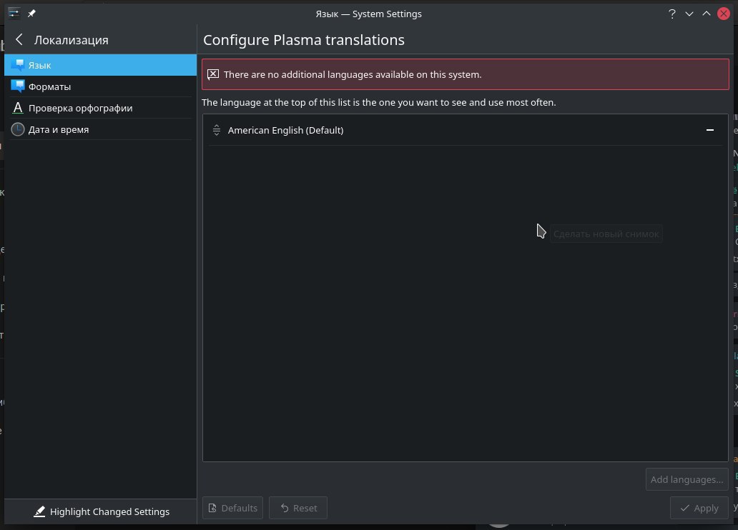Maximize the System Settings window
The image size is (738, 530).
tap(707, 14)
